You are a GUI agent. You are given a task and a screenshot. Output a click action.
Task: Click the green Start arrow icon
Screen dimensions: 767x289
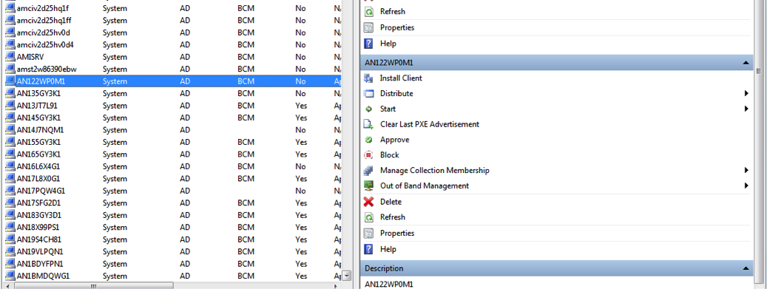click(x=369, y=109)
